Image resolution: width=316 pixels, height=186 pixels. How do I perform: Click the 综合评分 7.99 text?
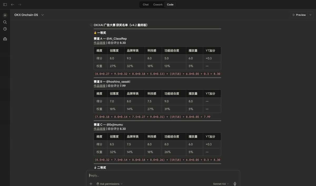(x=117, y=86)
